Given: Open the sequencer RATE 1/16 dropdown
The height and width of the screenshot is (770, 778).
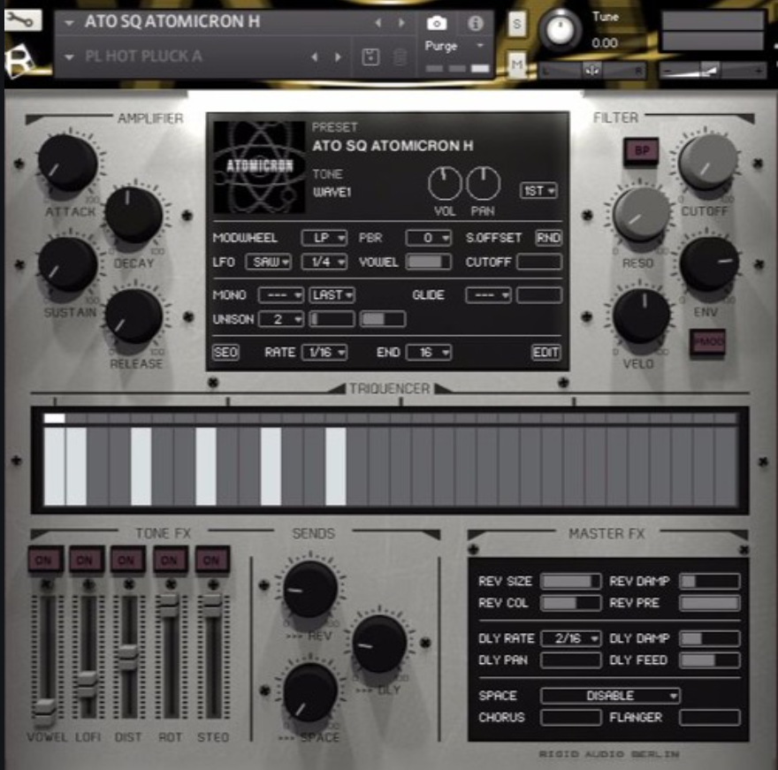Looking at the screenshot, I should coord(324,352).
